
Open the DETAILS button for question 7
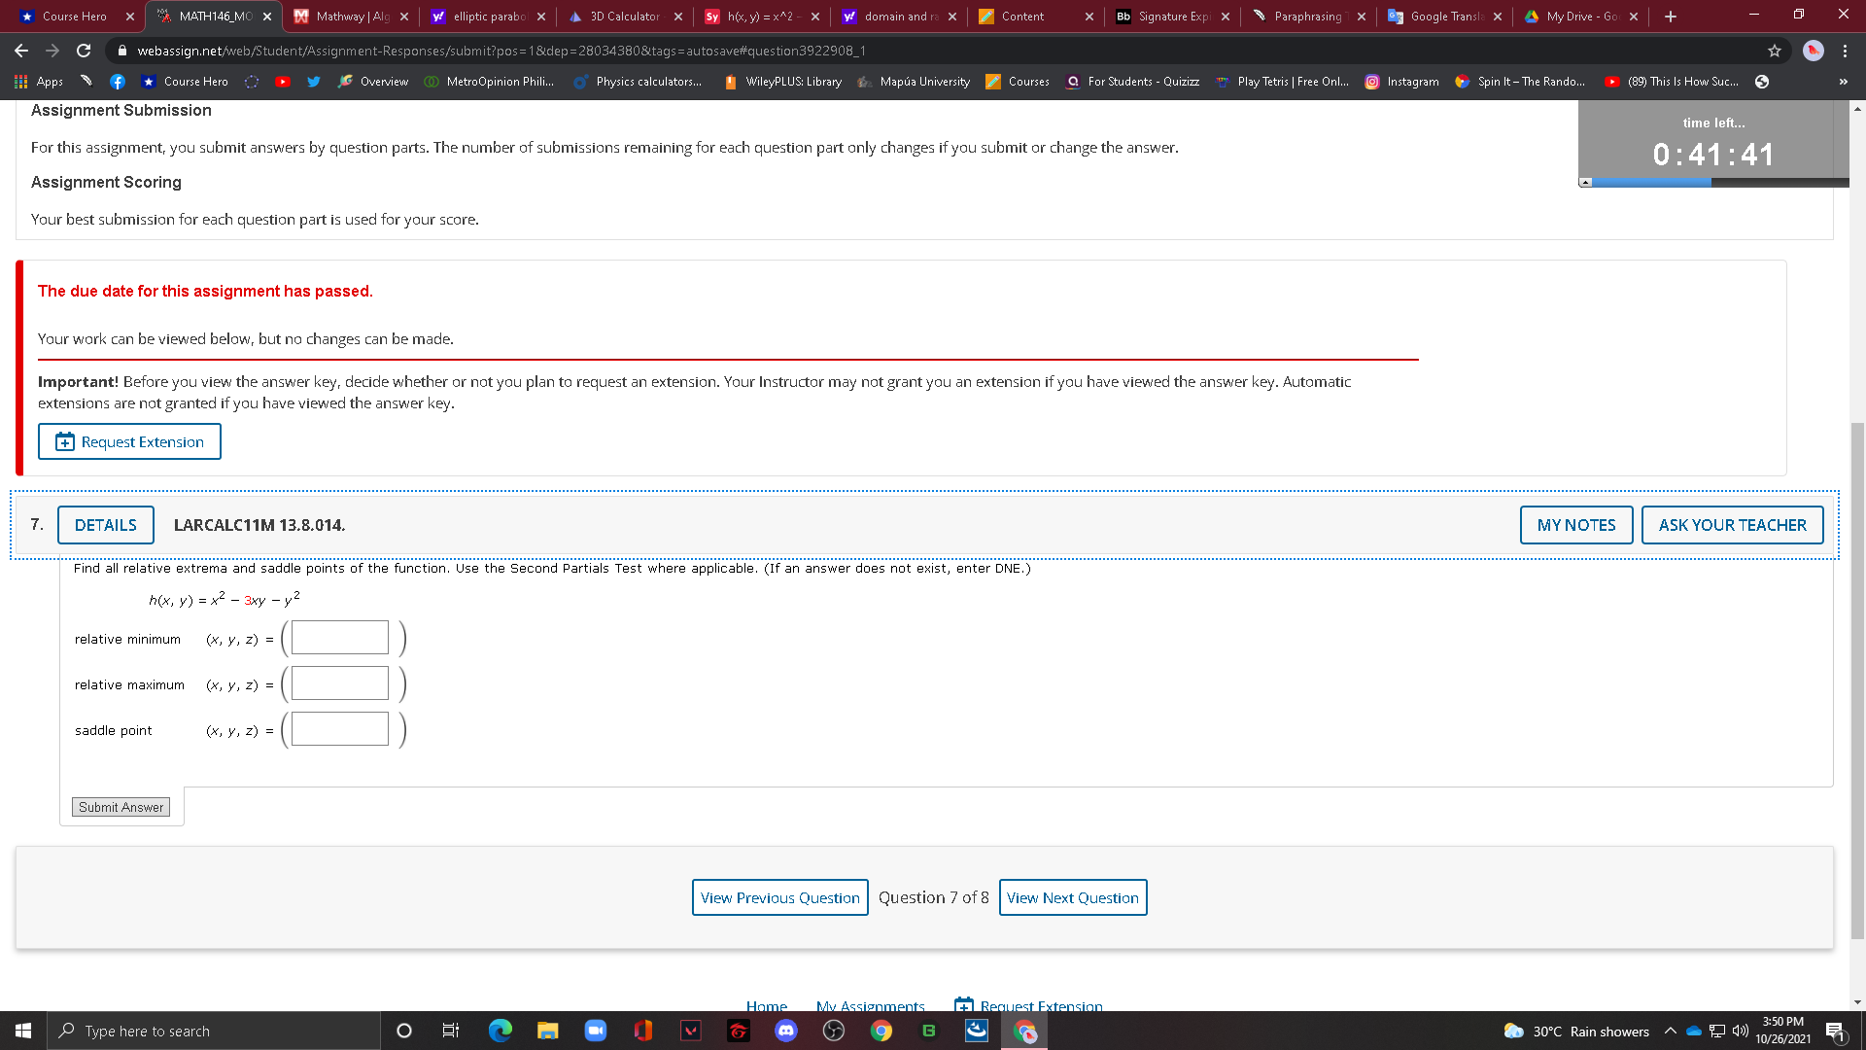click(105, 525)
